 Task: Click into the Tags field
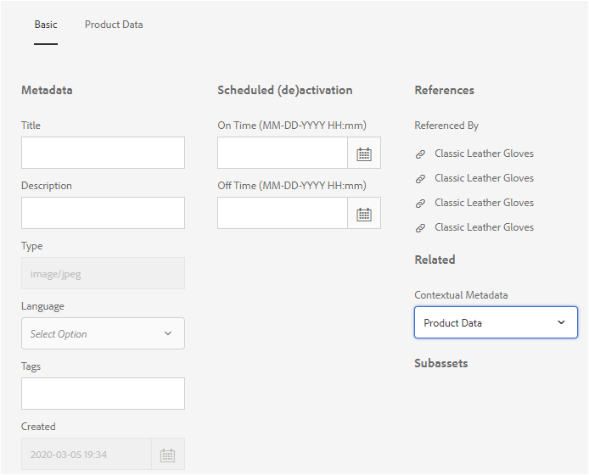coord(103,394)
